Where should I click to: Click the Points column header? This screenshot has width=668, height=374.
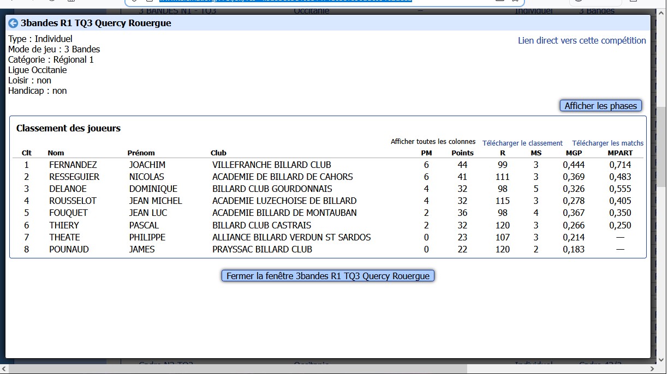click(x=462, y=153)
